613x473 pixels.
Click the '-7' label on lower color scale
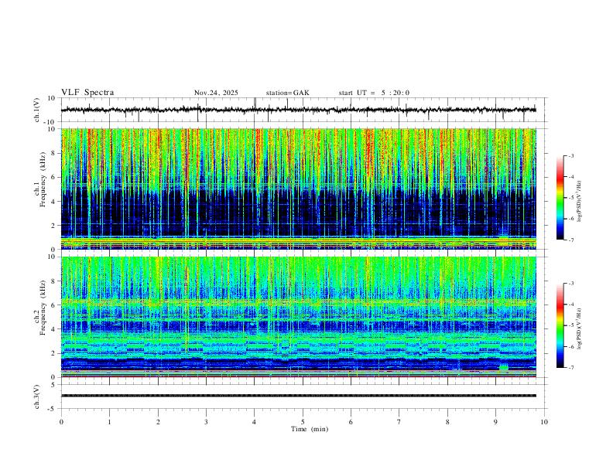(571, 368)
